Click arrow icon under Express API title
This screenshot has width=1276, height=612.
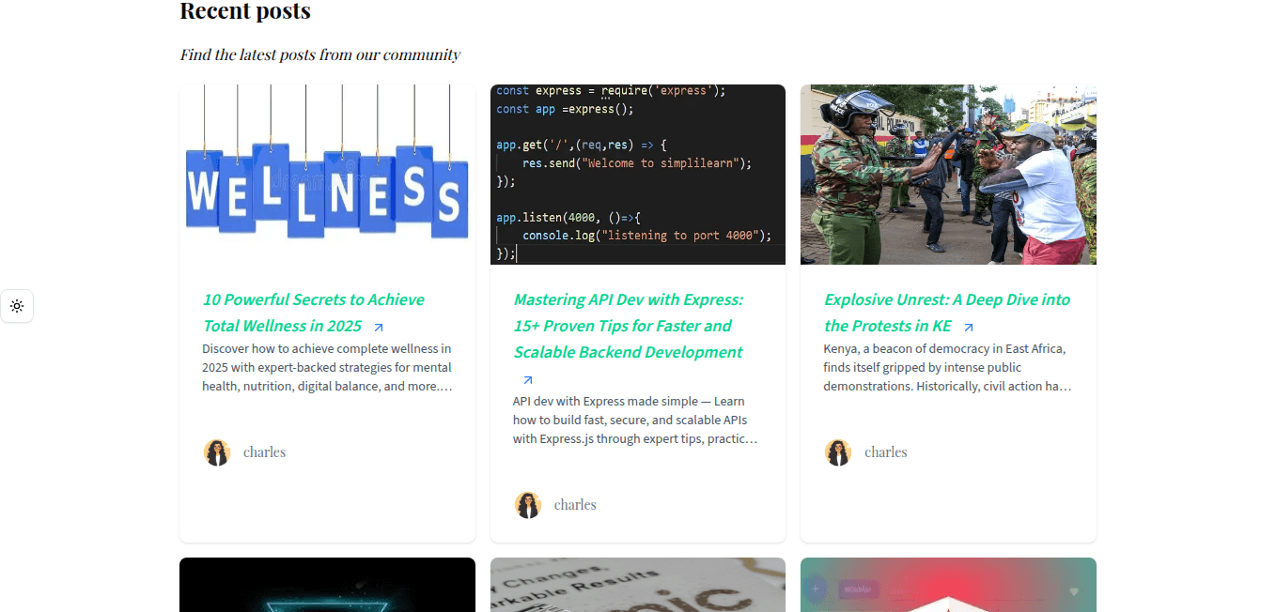pyautogui.click(x=528, y=380)
